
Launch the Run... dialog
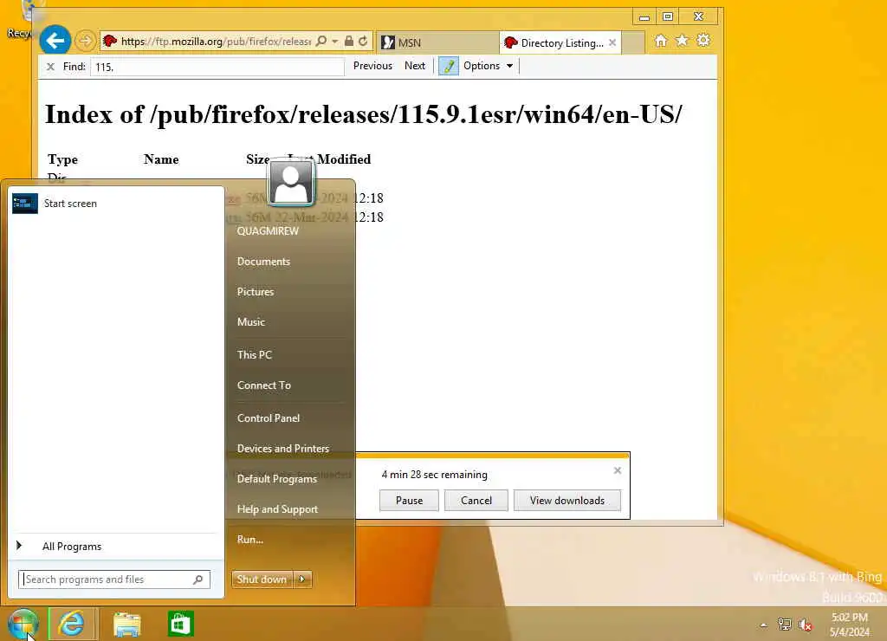pos(250,539)
